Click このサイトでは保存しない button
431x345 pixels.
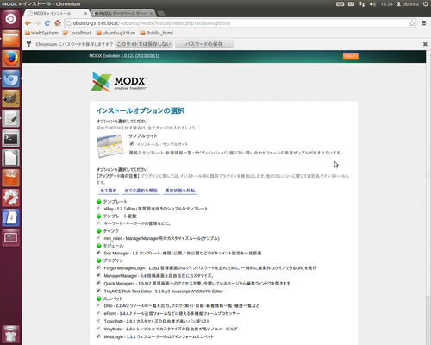[x=144, y=44]
